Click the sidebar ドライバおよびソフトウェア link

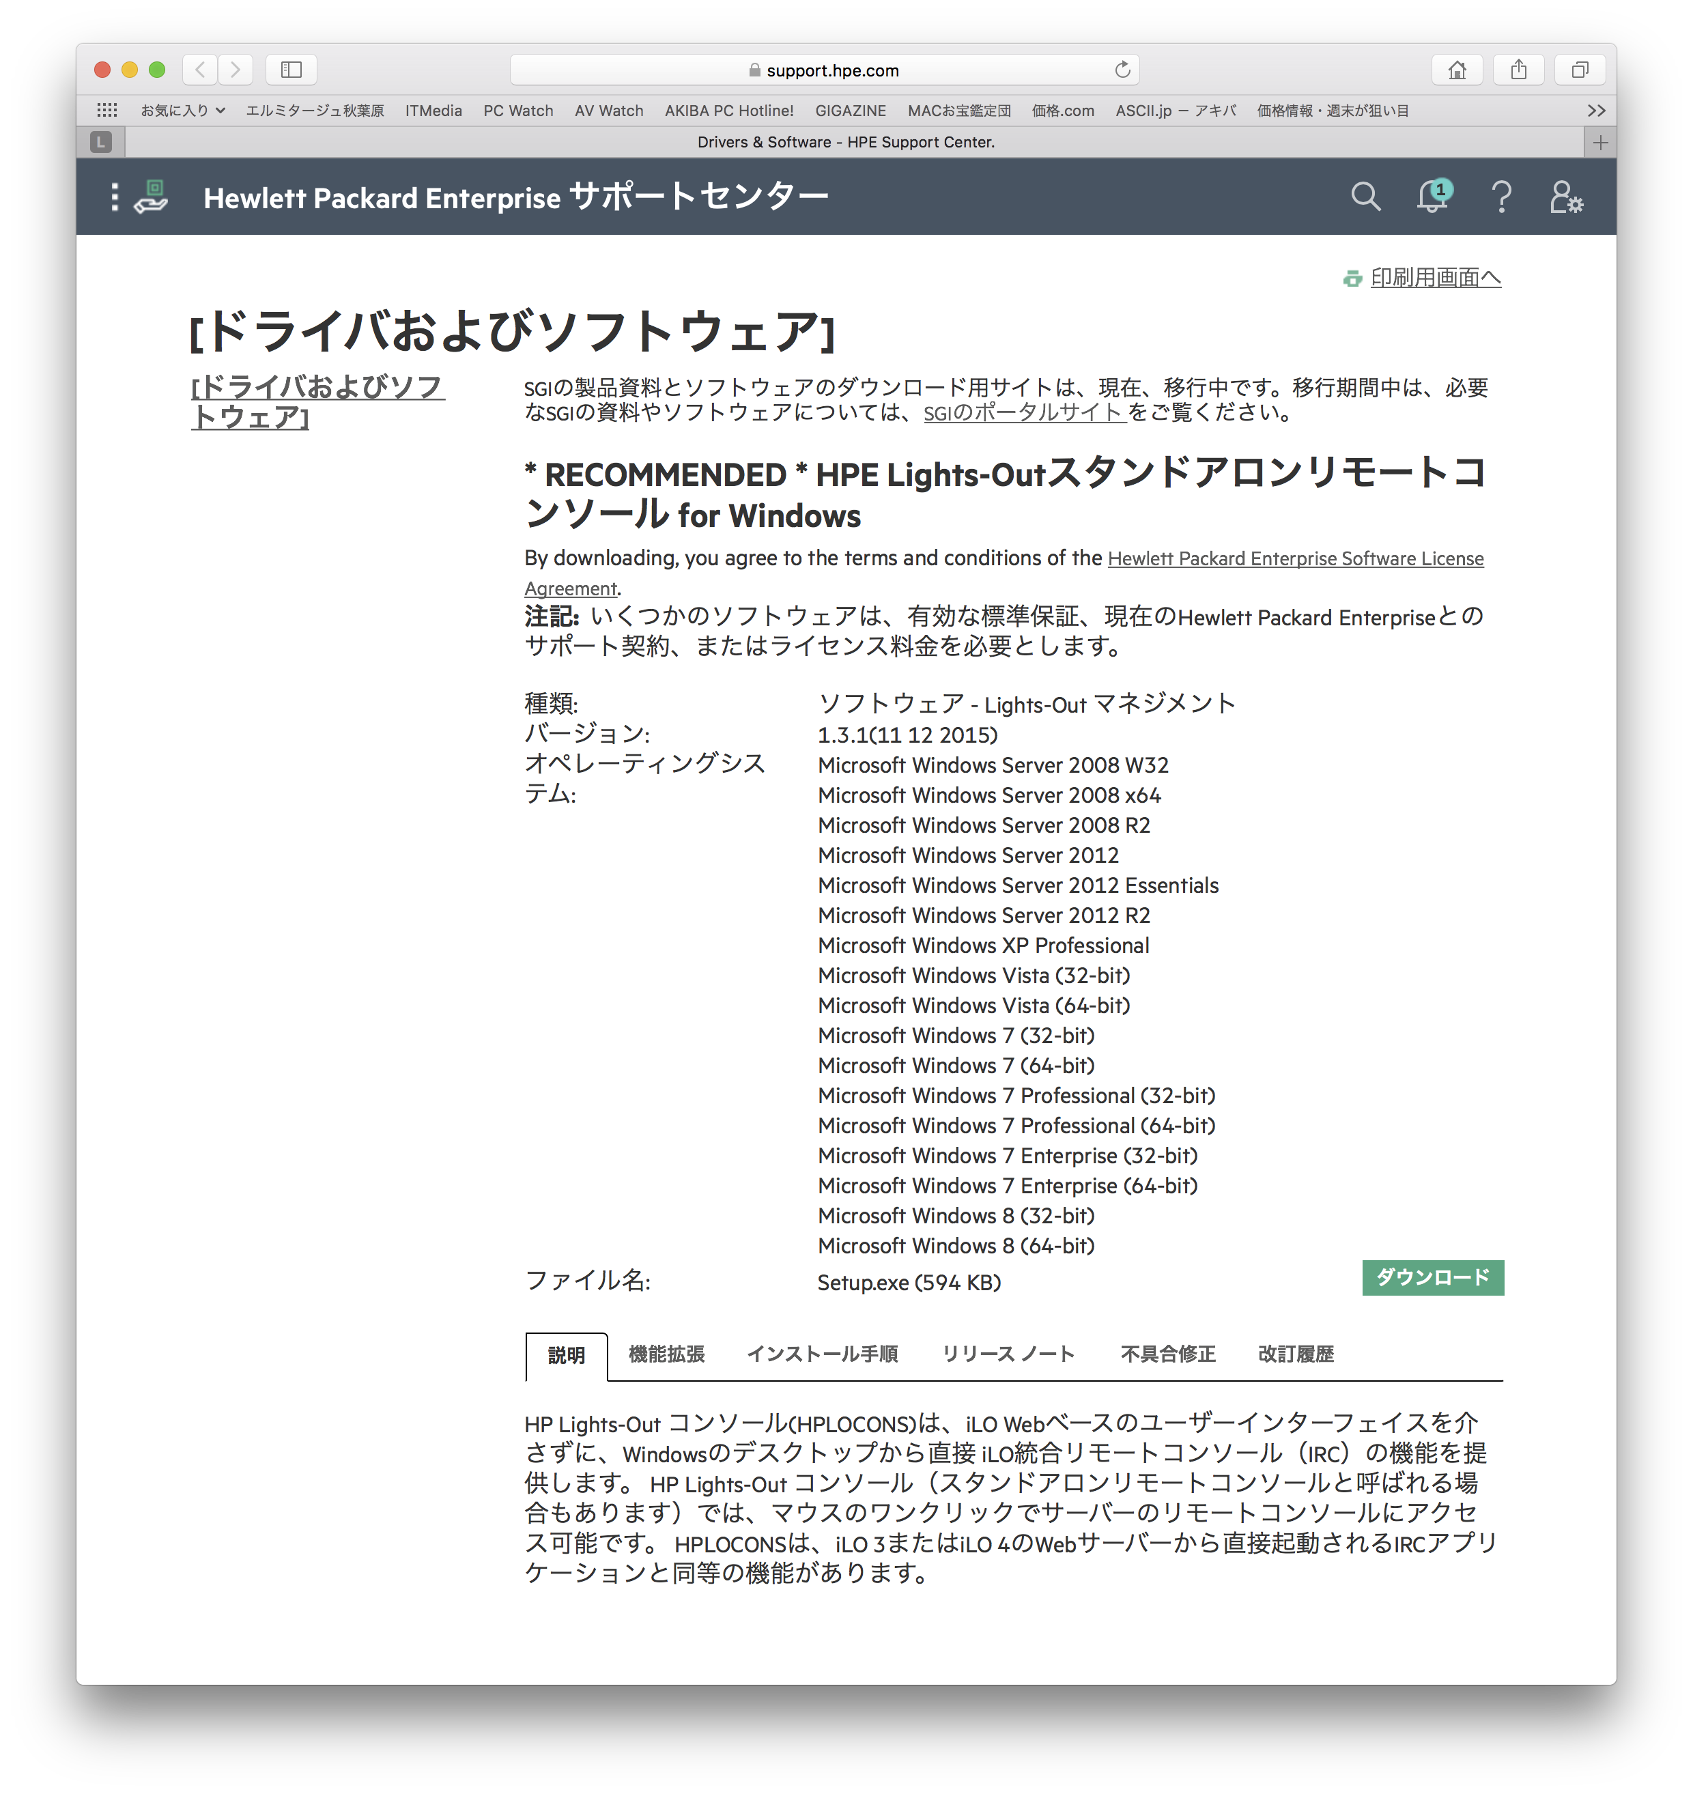317,401
